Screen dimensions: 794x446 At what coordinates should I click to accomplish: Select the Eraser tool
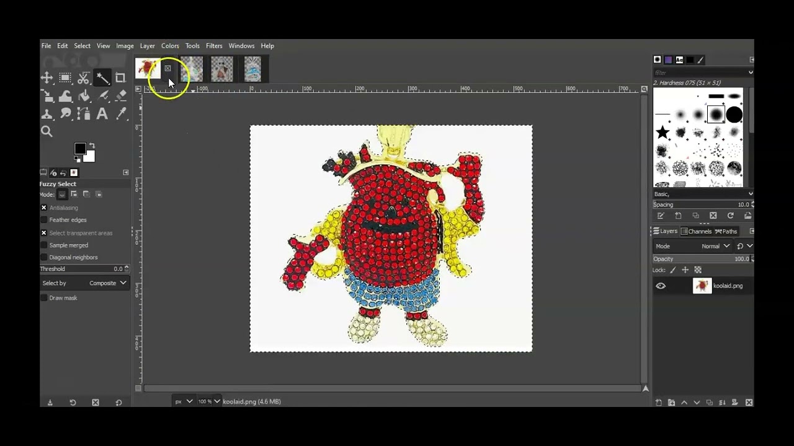pyautogui.click(x=121, y=96)
